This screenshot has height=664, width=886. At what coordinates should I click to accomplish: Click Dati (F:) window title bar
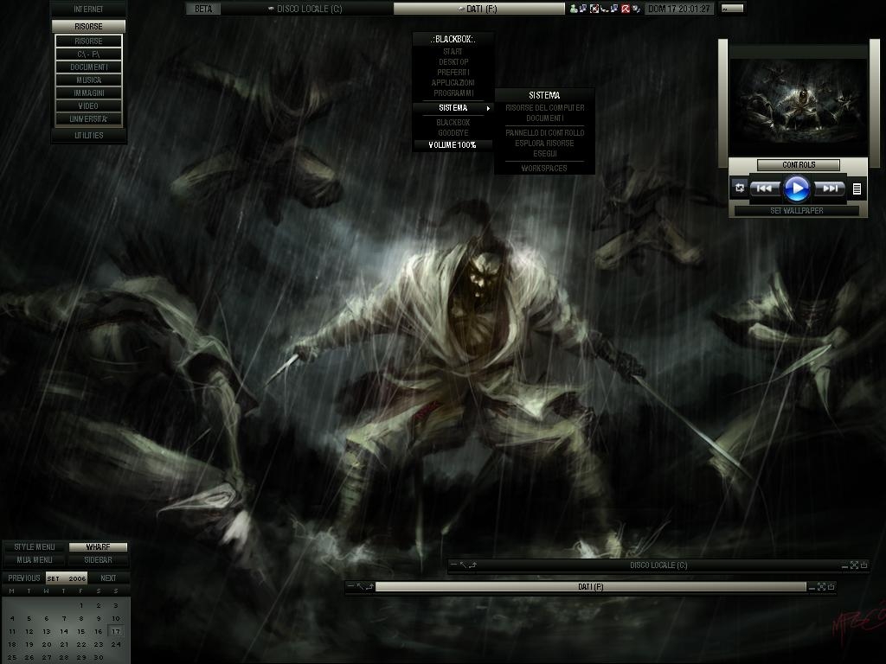click(591, 587)
